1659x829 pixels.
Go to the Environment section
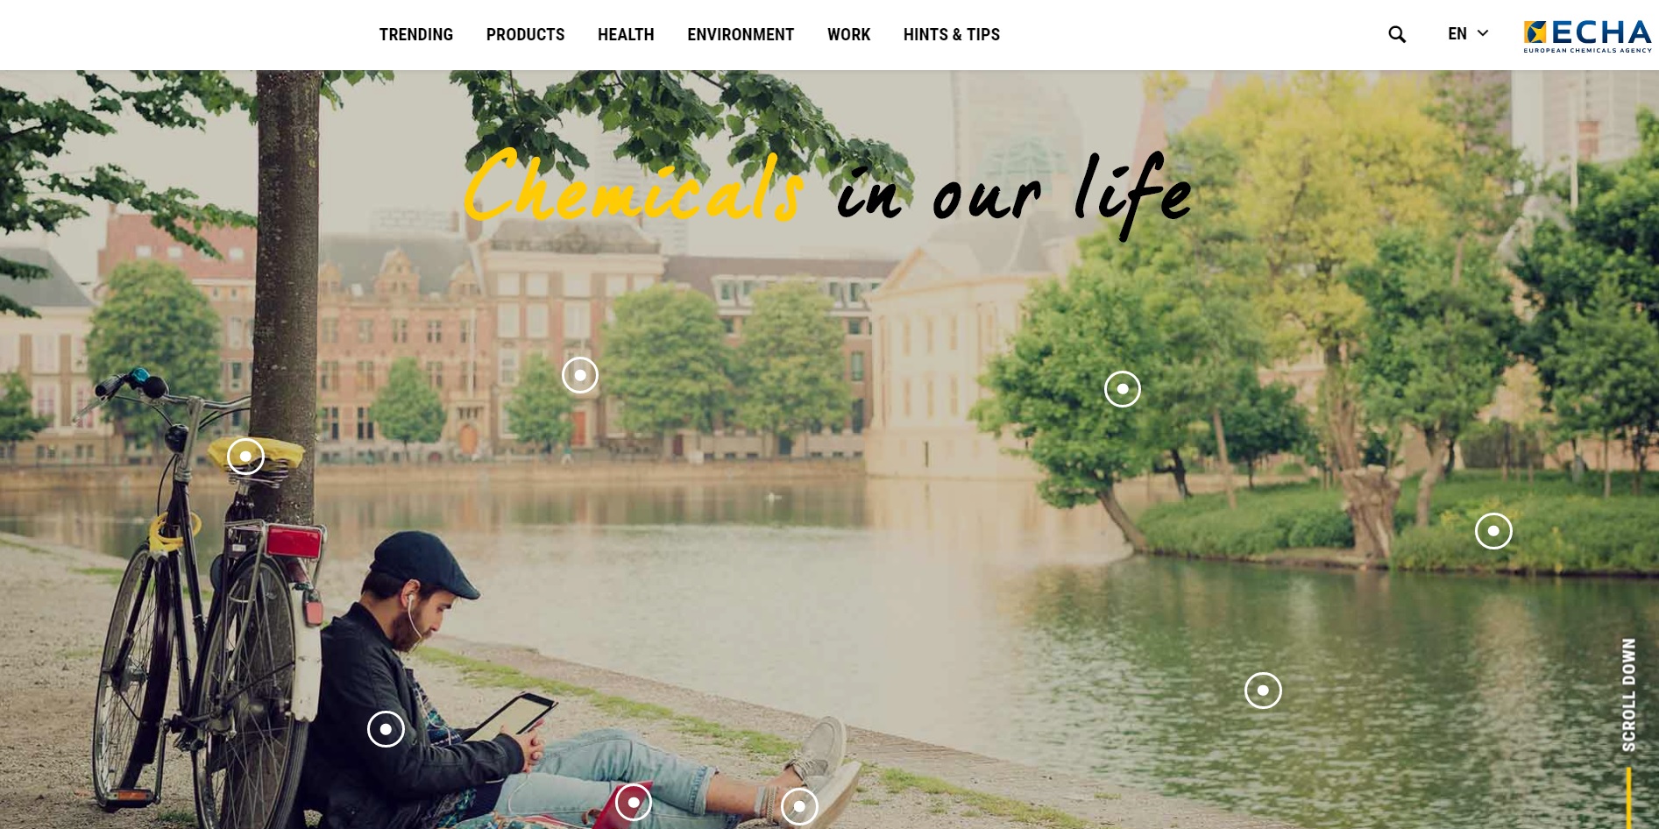[741, 35]
